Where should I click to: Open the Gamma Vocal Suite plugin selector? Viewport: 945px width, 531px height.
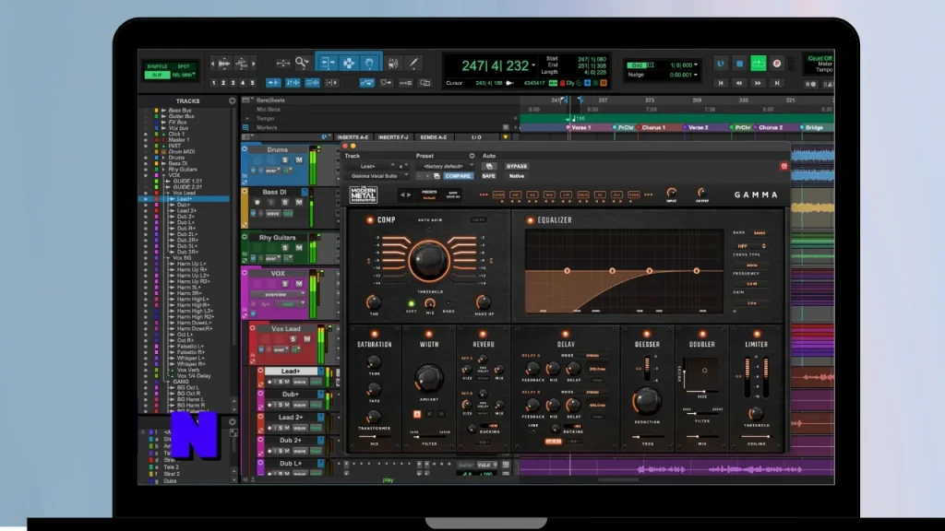coord(377,176)
